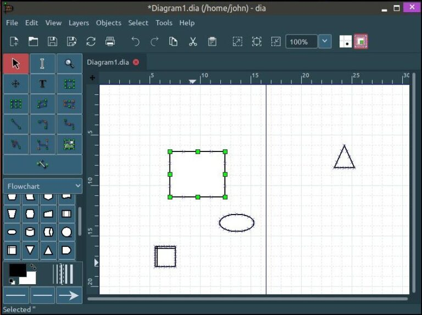The width and height of the screenshot is (422, 315).
Task: Undo the last action
Action: pyautogui.click(x=136, y=42)
